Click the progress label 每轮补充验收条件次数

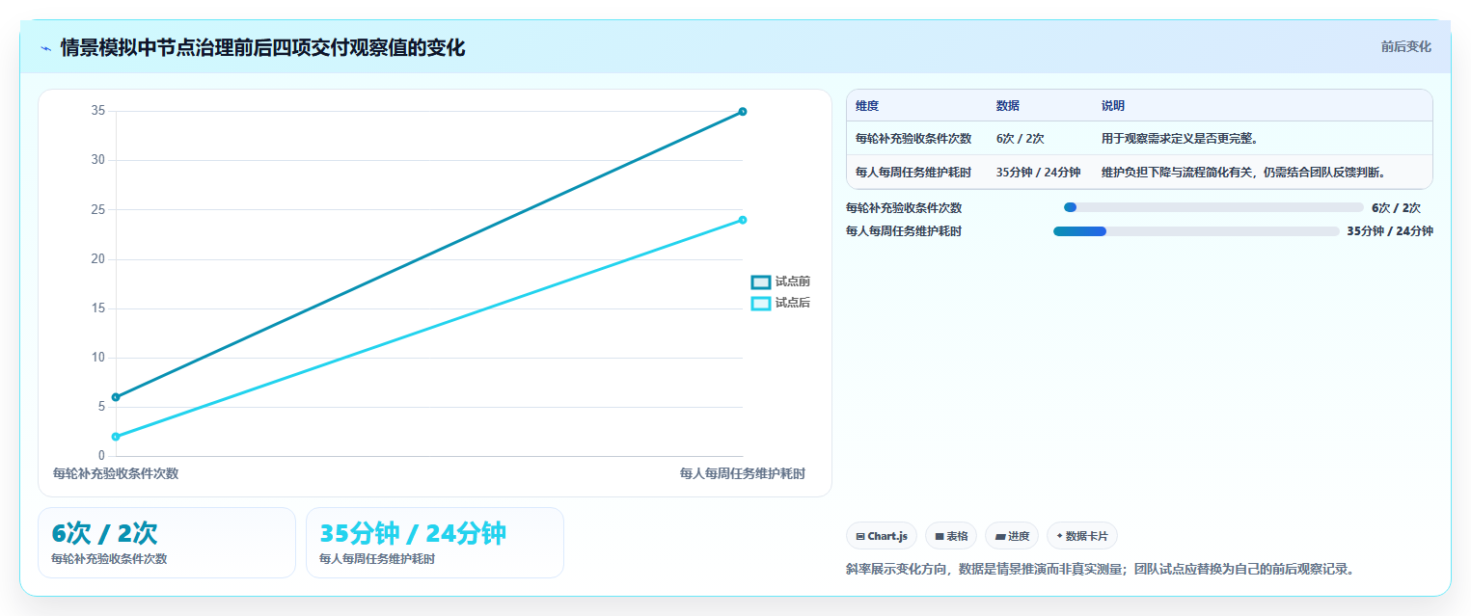(x=904, y=207)
